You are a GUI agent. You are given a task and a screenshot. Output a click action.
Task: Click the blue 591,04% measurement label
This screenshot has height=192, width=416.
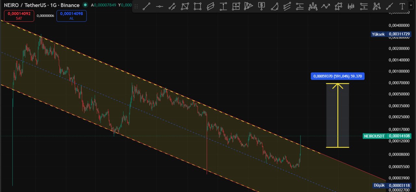coord(338,77)
